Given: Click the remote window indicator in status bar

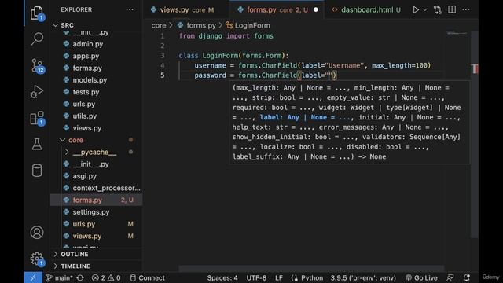Looking at the screenshot, I should point(33,277).
